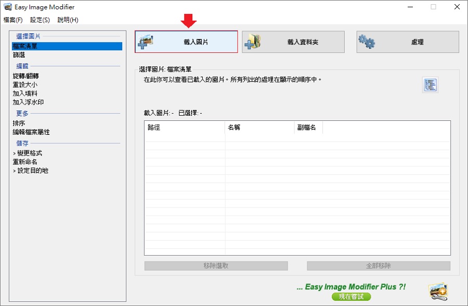Open the 說明(H) menu
The width and height of the screenshot is (468, 306).
(68, 20)
